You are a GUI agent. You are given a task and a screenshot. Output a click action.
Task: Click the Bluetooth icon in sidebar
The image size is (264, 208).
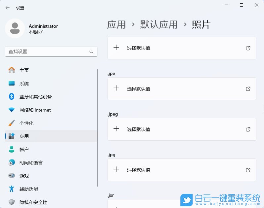[12, 96]
